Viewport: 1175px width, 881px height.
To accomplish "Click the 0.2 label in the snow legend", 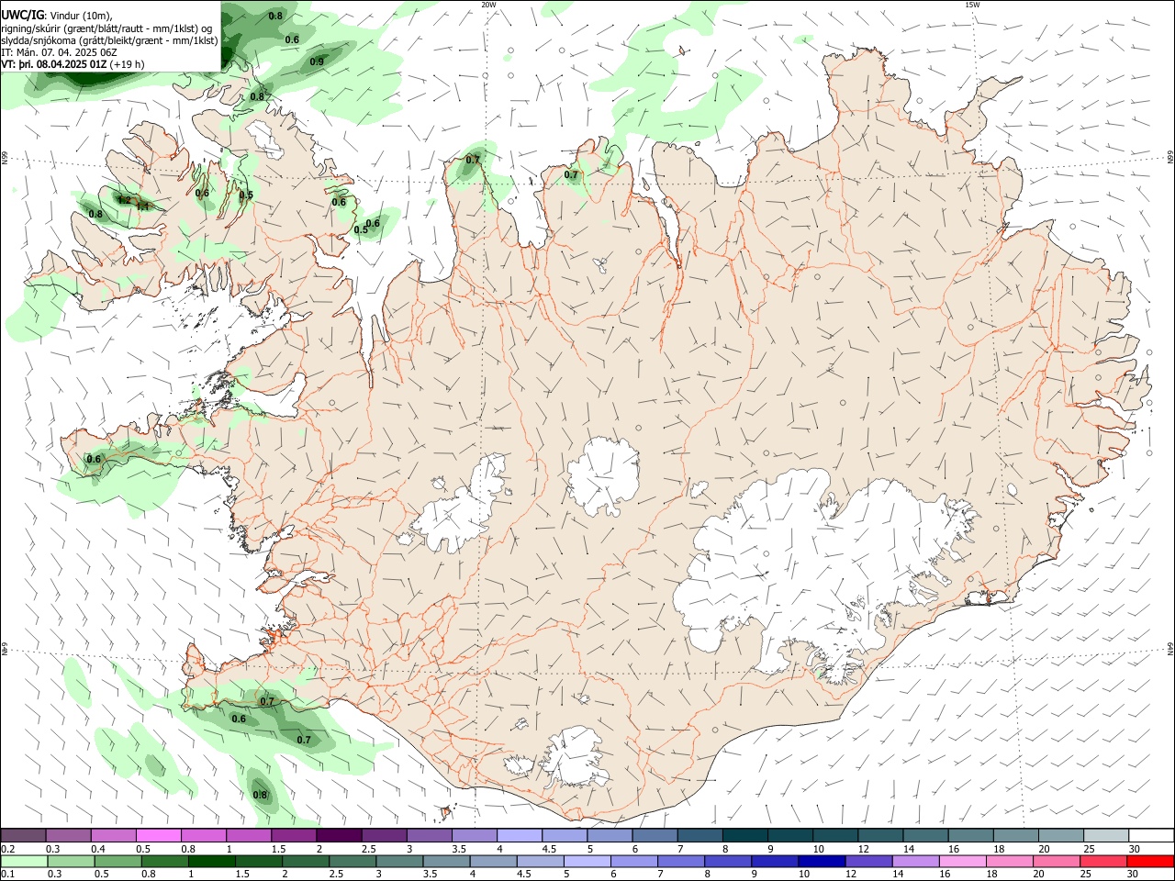I will click(x=7, y=849).
